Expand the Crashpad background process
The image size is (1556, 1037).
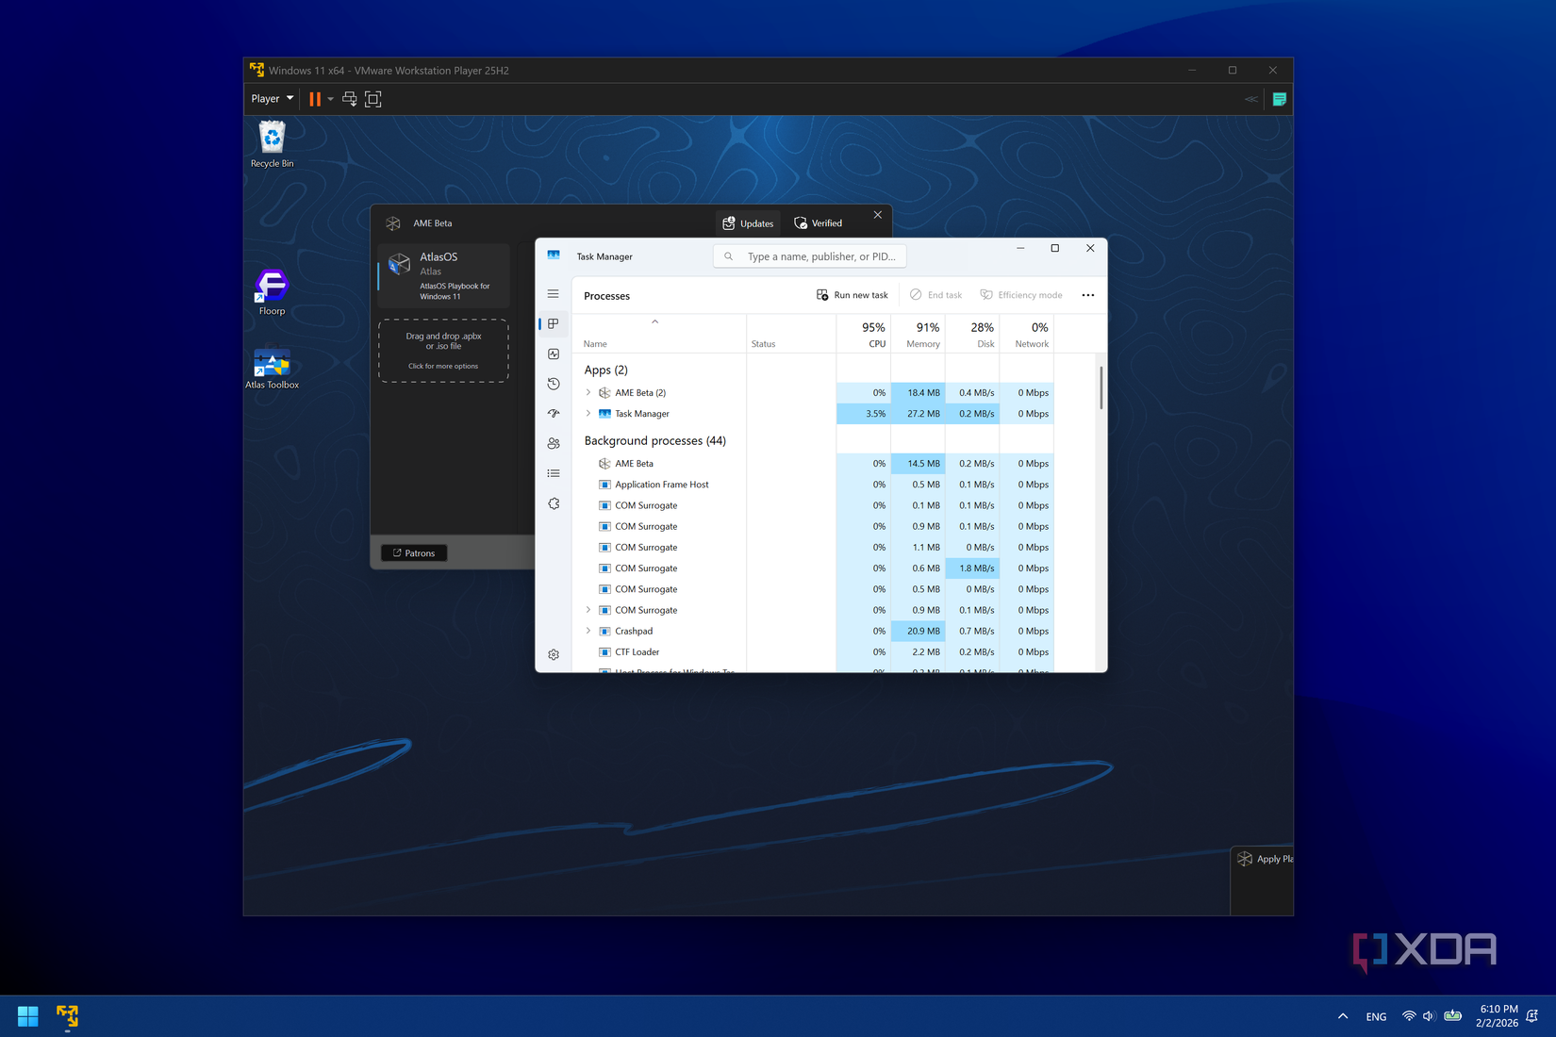pyautogui.click(x=588, y=631)
